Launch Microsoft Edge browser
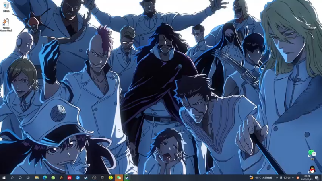322x181 pixels. (45, 177)
